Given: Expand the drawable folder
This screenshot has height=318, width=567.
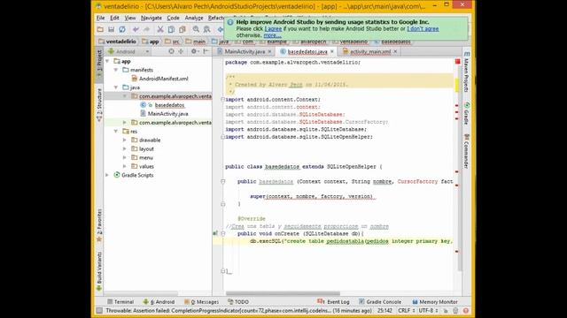Looking at the screenshot, I should pyautogui.click(x=125, y=140).
